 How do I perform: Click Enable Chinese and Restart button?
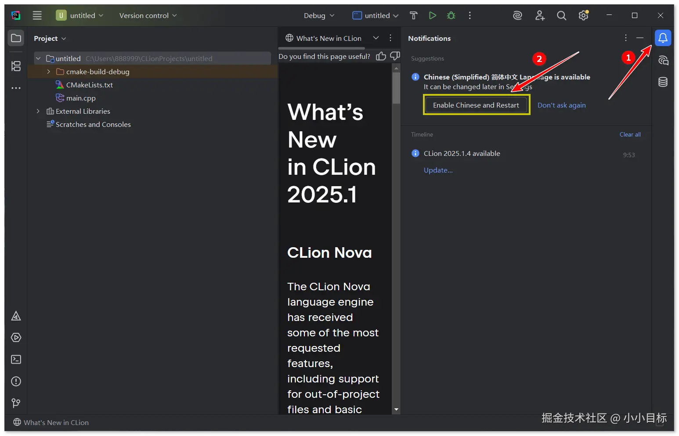[x=476, y=105]
